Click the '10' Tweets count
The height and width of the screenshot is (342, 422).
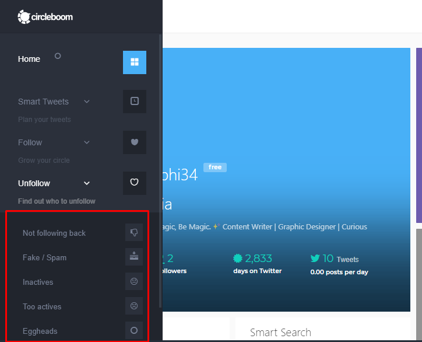328,259
